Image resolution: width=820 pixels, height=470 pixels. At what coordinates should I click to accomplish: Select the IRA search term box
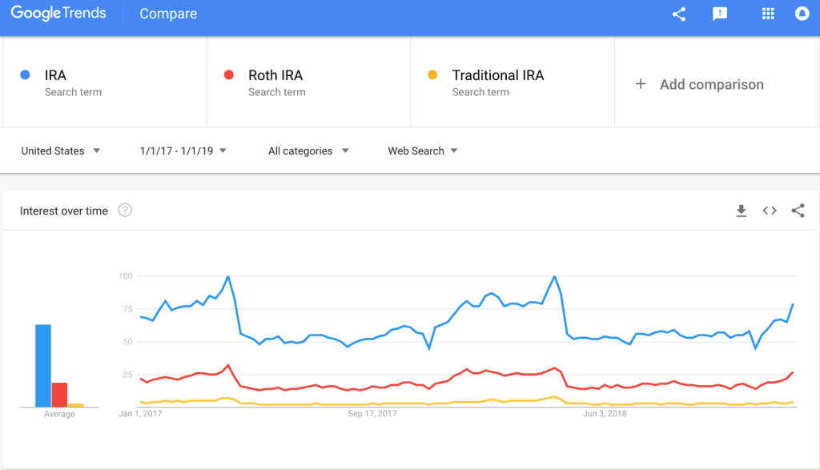coord(105,82)
